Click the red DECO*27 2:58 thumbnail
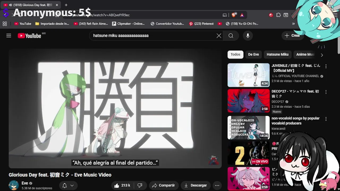Image resolution: width=340 pixels, height=191 pixels. click(249, 101)
